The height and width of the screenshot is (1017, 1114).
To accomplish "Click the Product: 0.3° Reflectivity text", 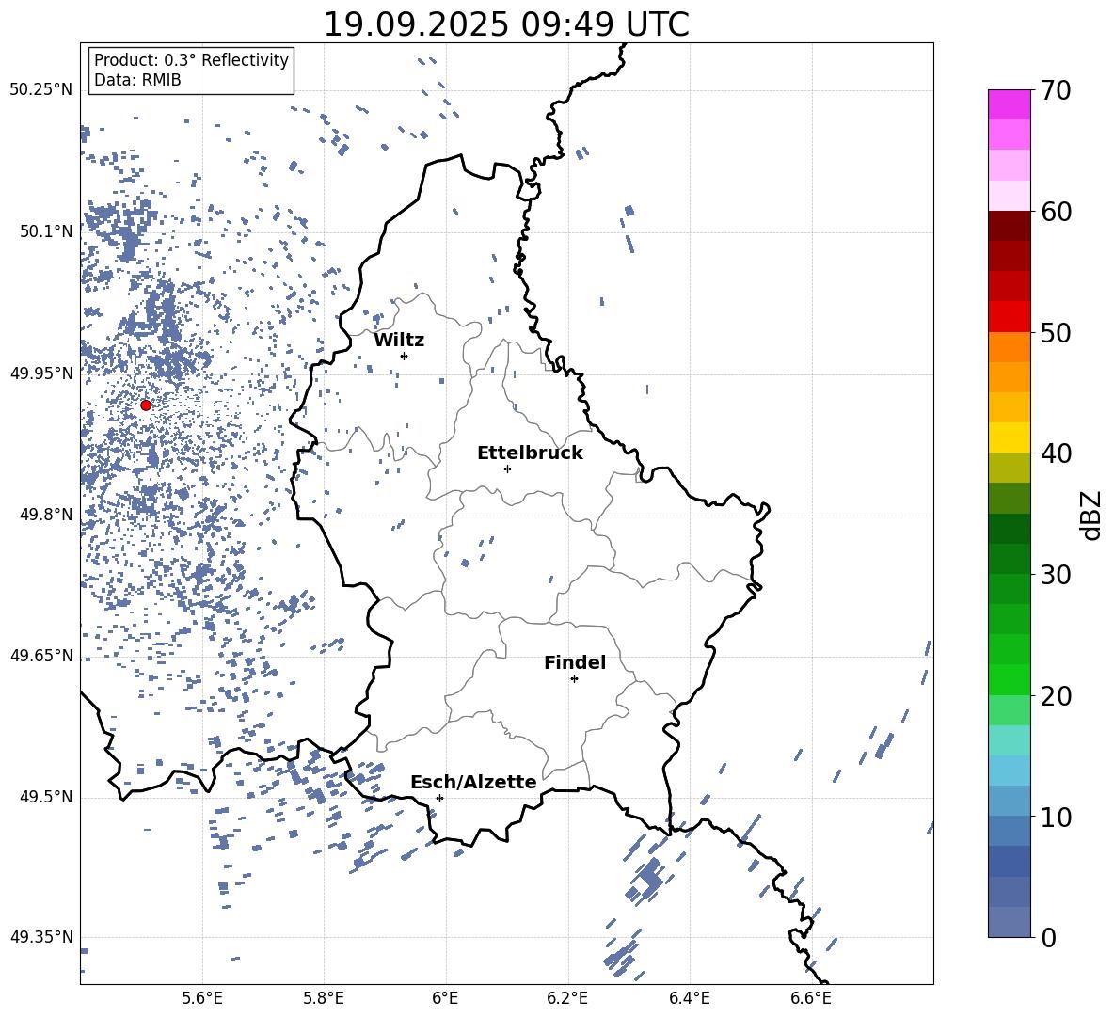I will [191, 59].
